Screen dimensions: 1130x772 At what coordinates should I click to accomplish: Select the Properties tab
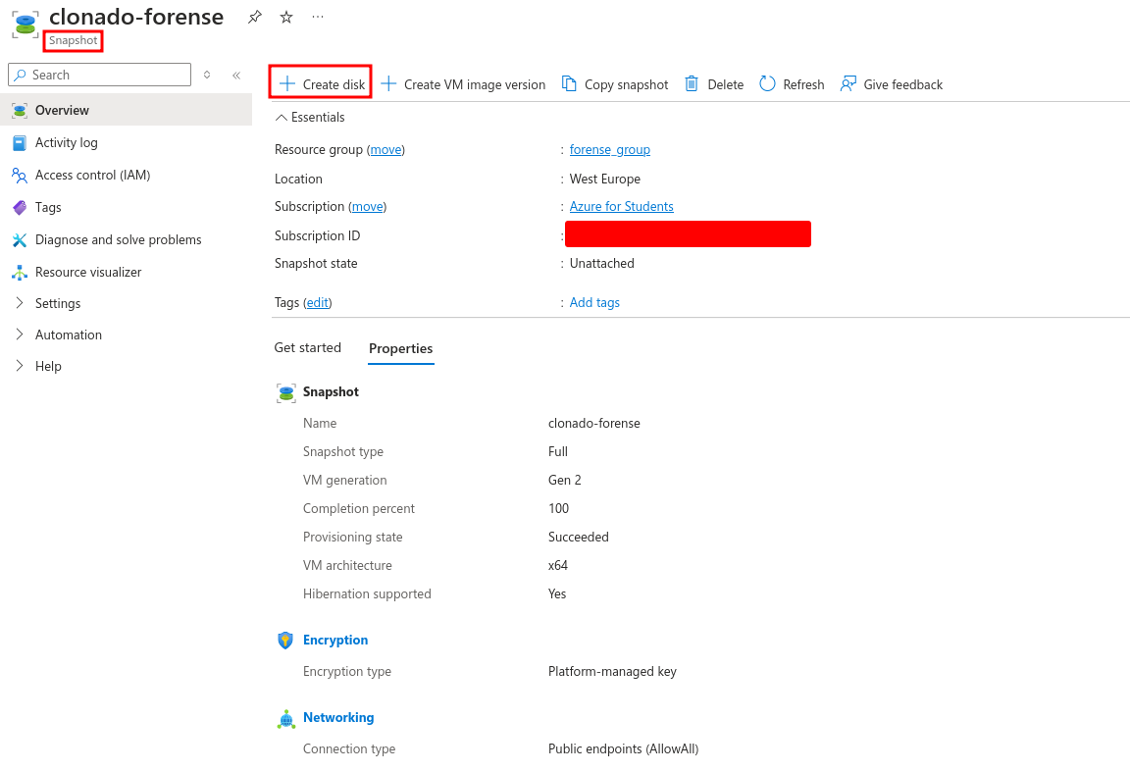[x=400, y=349]
